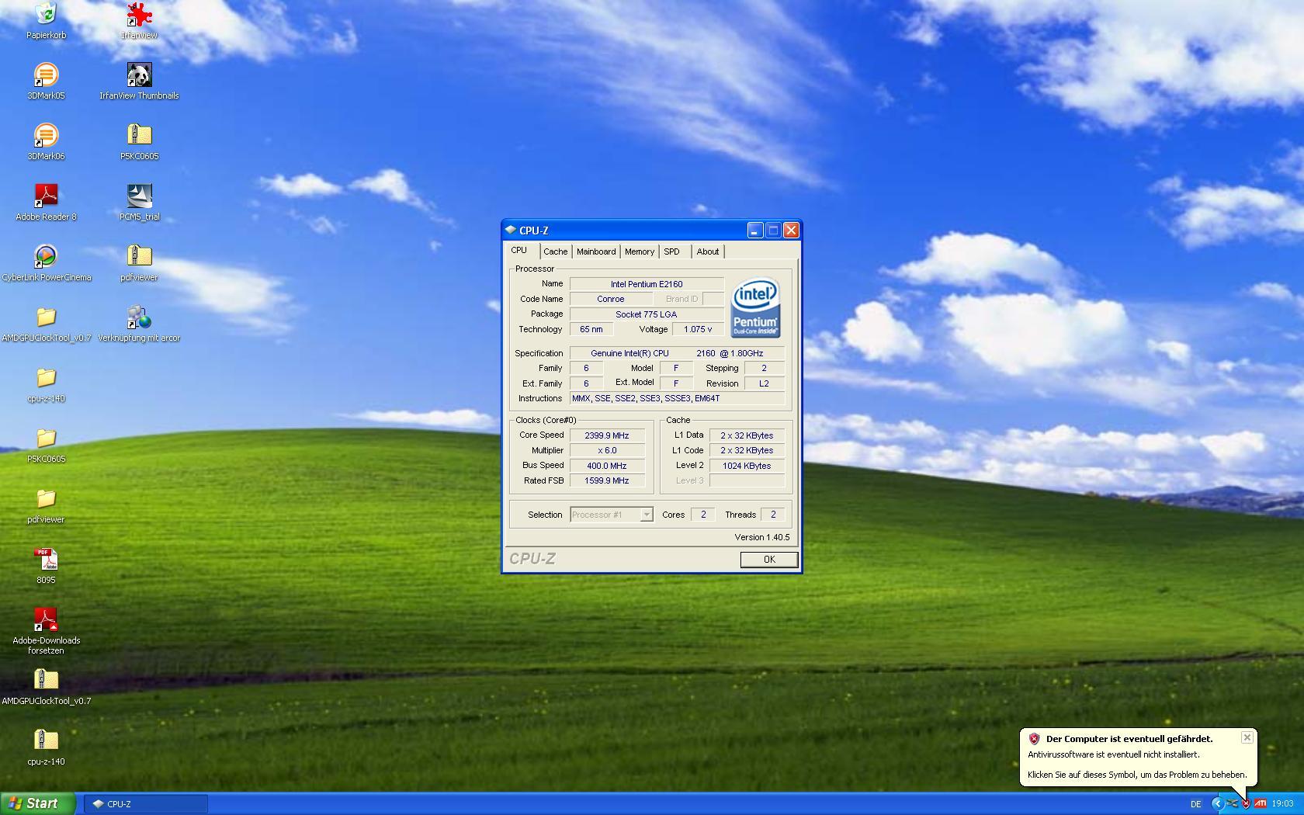Screen dimensions: 1304x815
Task: Open the Papierkorb recycle bin icon
Action: point(46,20)
